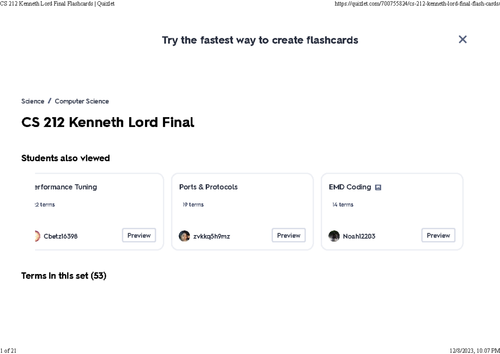Image resolution: width=500 pixels, height=354 pixels.
Task: Preview the Ports & Protocols set
Action: [288, 235]
